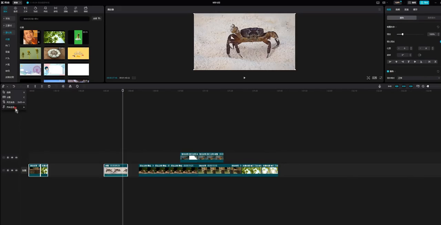The height and width of the screenshot is (225, 441).
Task: Toggle the auto-snap button in the timeline toolbar
Action: [404, 86]
